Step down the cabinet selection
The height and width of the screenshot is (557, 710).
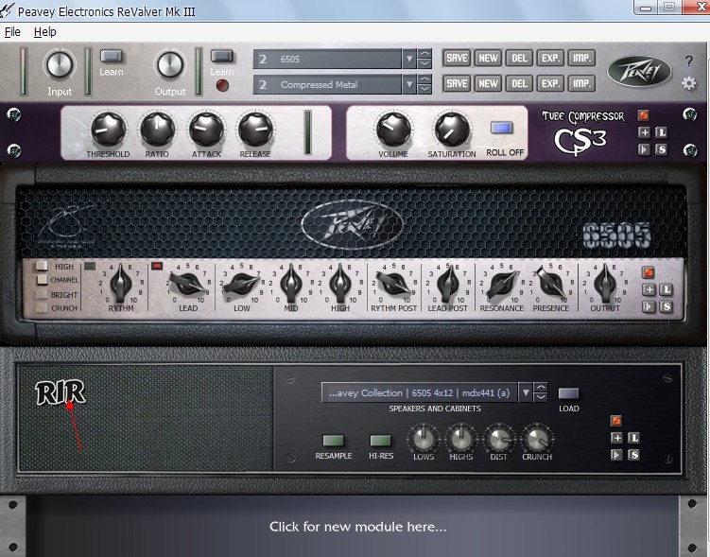tap(540, 397)
